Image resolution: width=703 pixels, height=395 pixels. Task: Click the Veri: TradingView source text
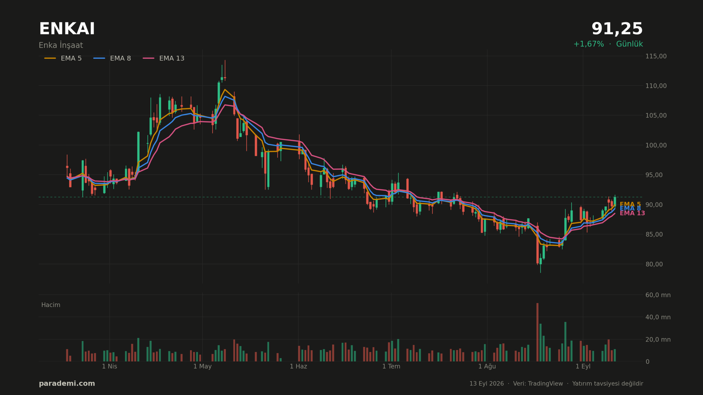[x=538, y=384]
